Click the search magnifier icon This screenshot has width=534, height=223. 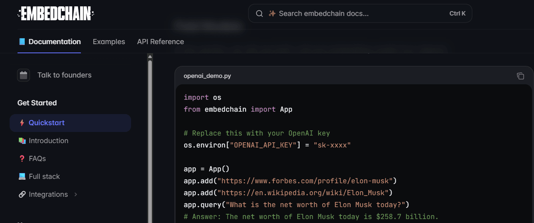pyautogui.click(x=259, y=14)
